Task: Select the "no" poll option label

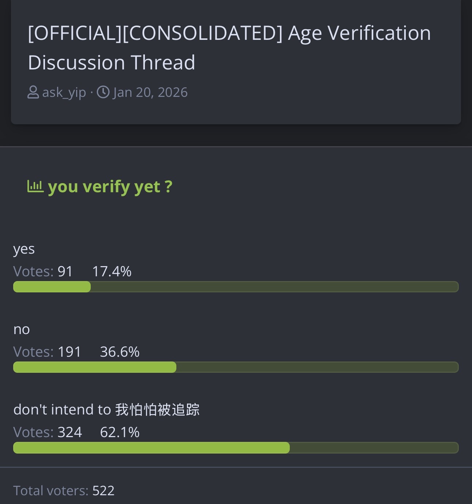Action: (x=22, y=330)
